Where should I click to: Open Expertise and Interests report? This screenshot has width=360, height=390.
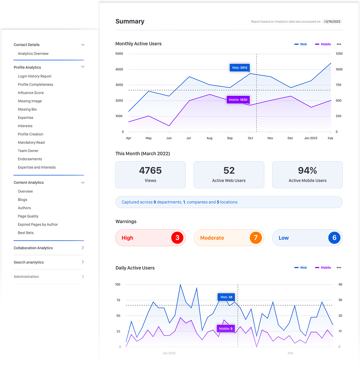(37, 167)
